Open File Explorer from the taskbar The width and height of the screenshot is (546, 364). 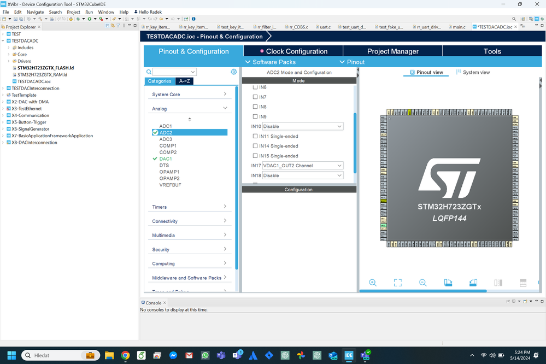[x=109, y=355]
